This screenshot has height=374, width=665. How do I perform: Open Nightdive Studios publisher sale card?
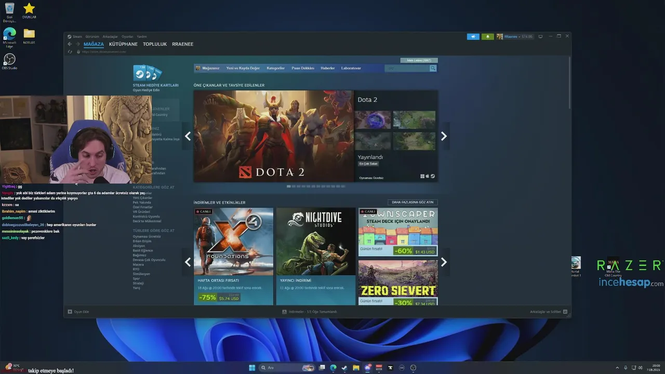click(x=316, y=256)
